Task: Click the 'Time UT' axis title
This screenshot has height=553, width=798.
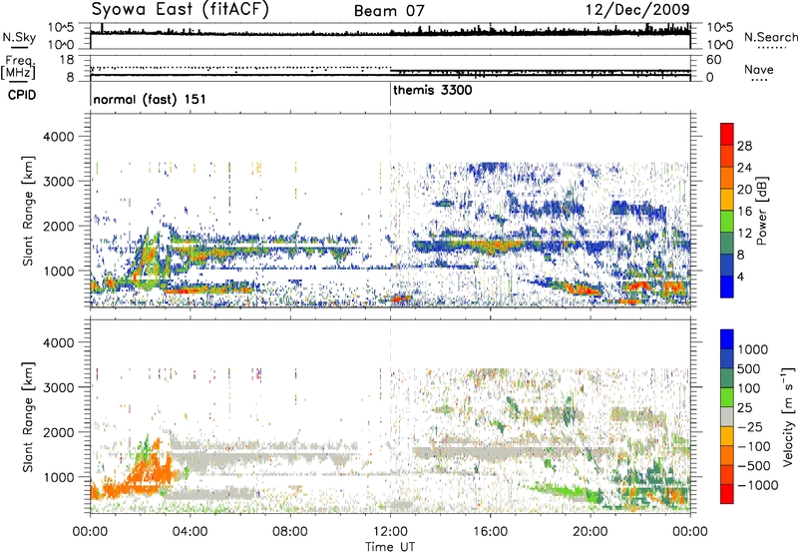Action: (x=390, y=547)
